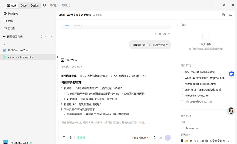Open the 初赛参赛指南 search reference
The height and width of the screenshot is (144, 237).
[205, 141]
